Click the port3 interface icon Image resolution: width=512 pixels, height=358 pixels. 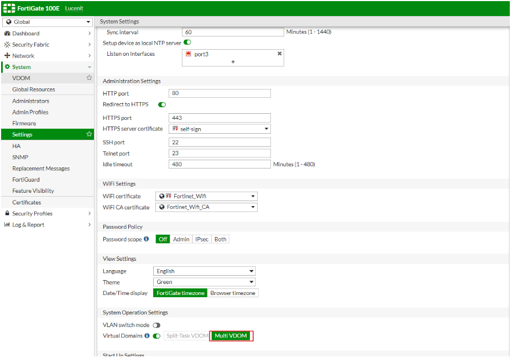[189, 54]
